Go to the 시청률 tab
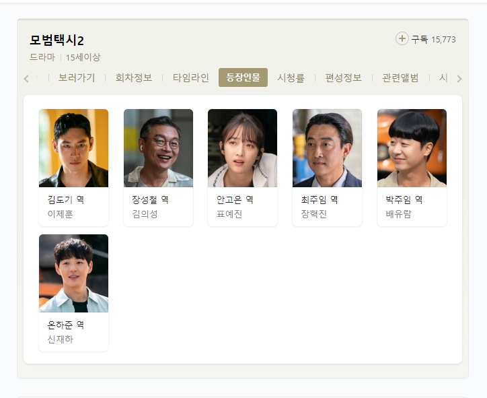 tap(291, 77)
